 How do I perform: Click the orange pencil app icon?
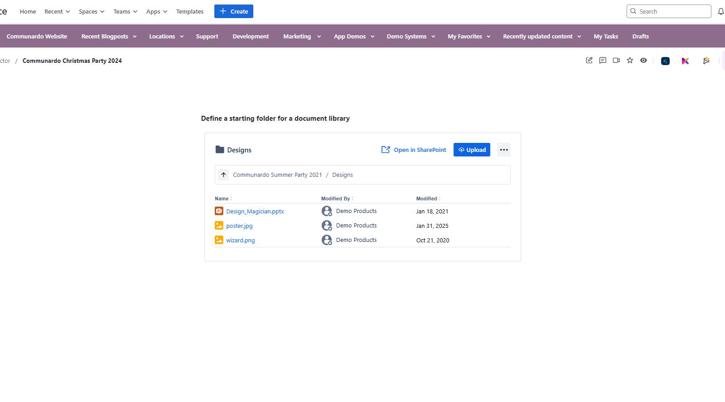[x=706, y=61]
